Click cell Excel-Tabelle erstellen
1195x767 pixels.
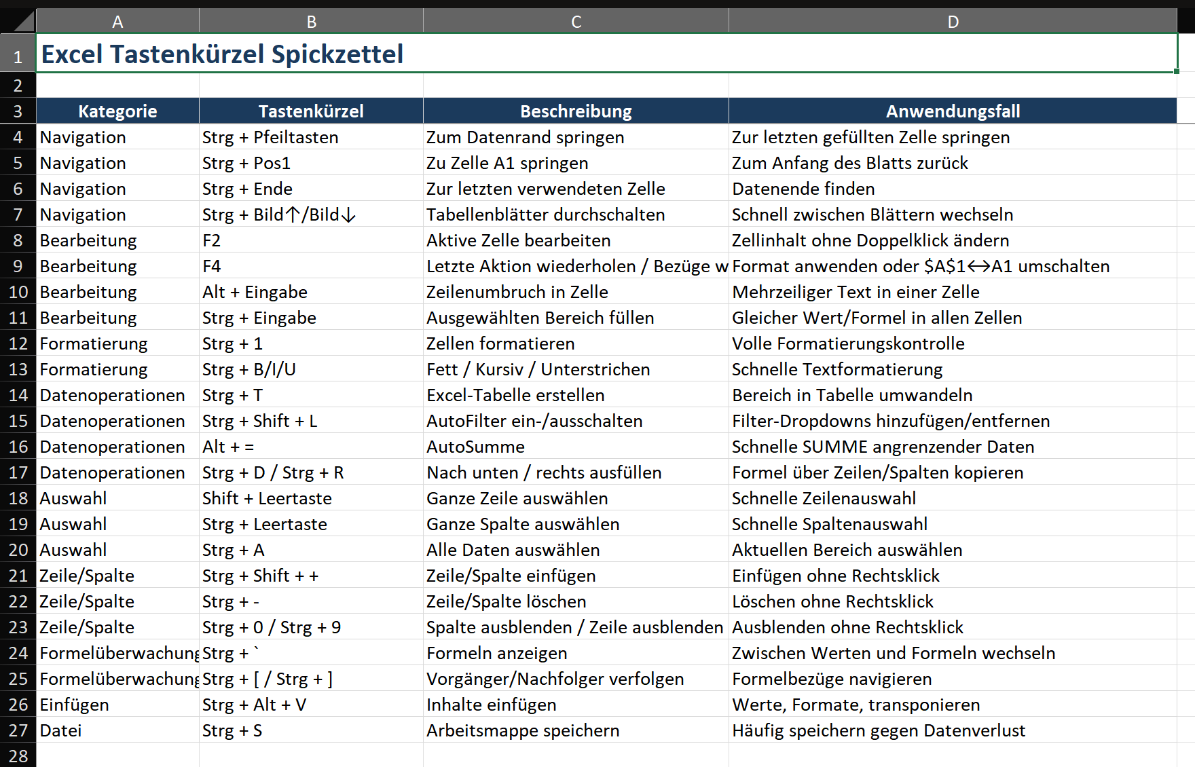(576, 395)
